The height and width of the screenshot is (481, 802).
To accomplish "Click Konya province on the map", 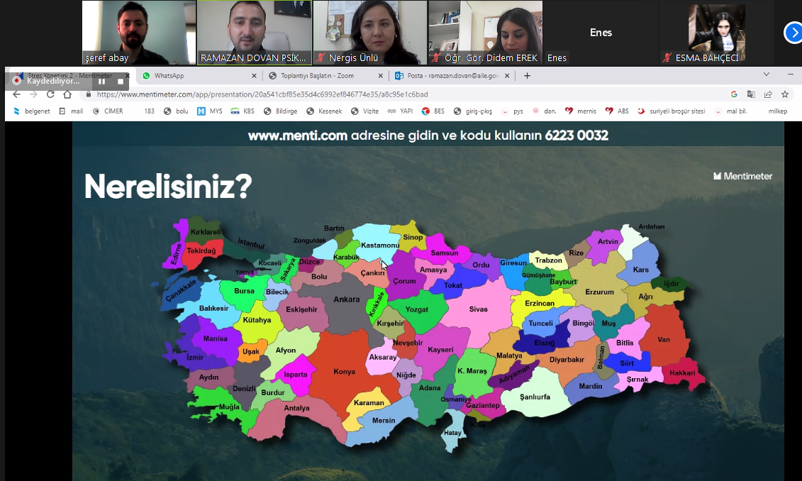I will (x=344, y=372).
